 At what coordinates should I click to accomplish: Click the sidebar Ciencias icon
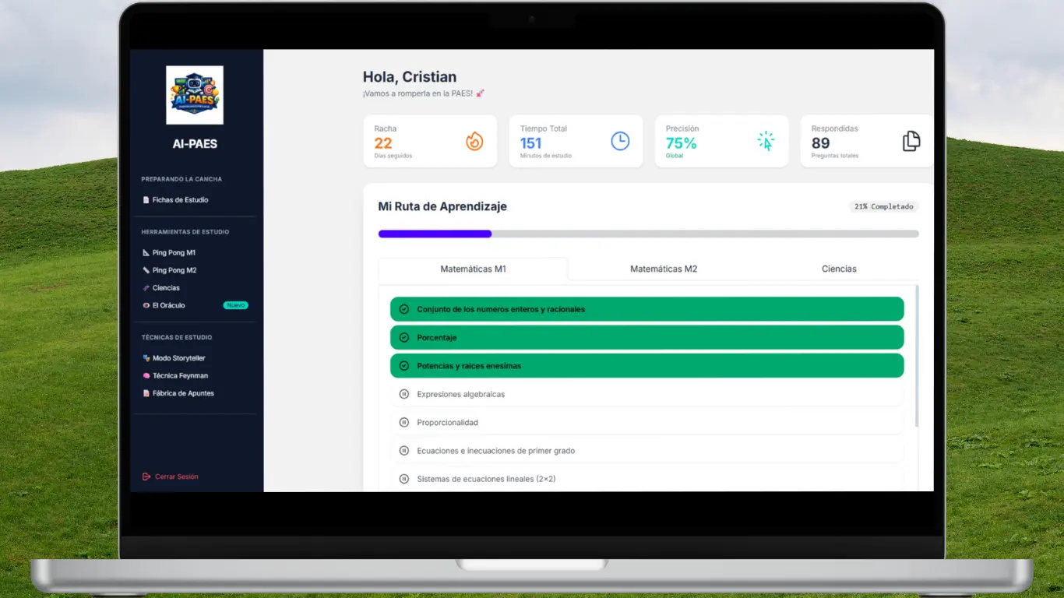(x=146, y=288)
